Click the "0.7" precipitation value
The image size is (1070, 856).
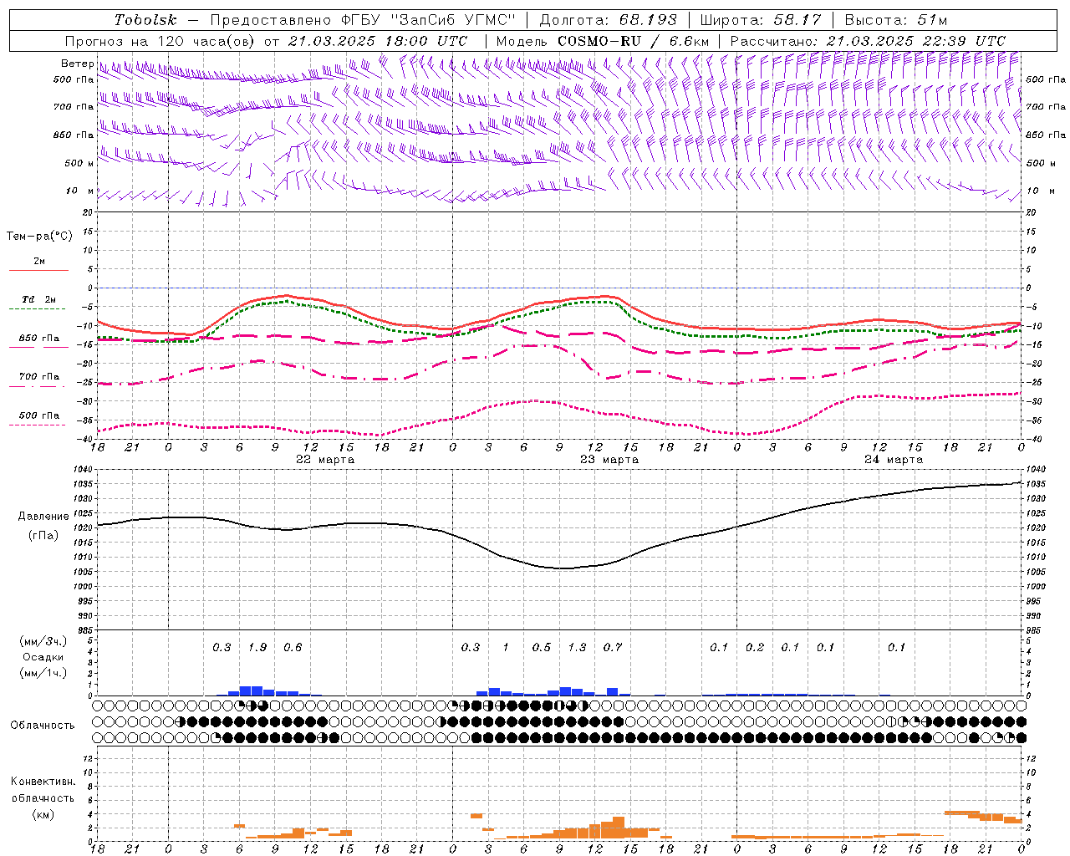tap(613, 647)
